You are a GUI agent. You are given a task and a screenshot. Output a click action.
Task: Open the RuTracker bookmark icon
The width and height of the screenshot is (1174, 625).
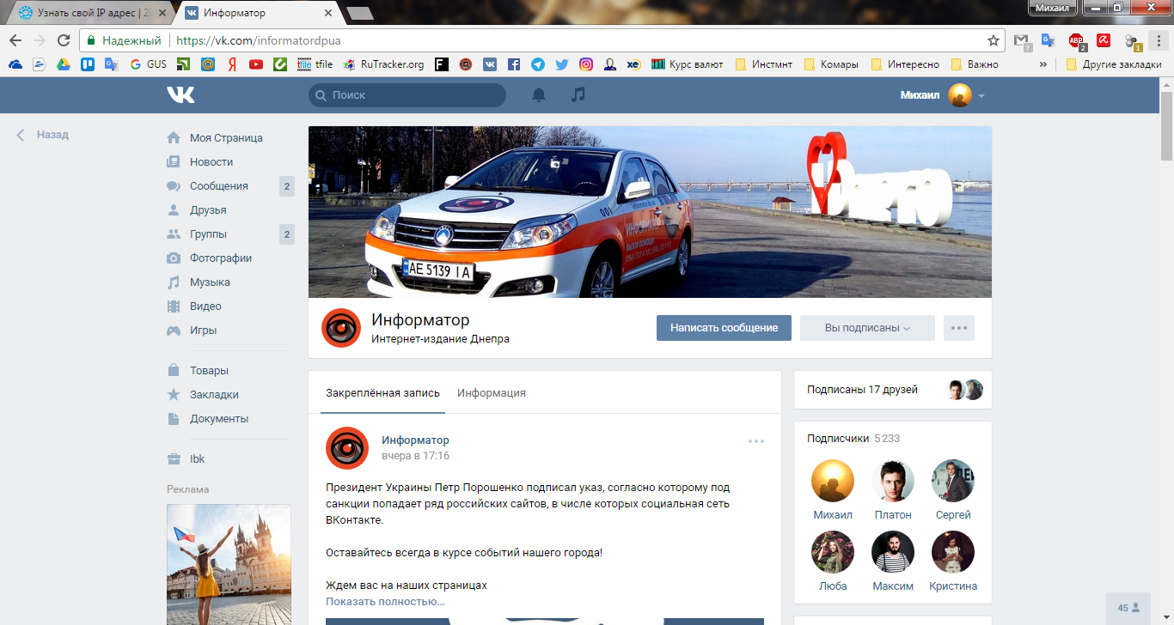348,64
